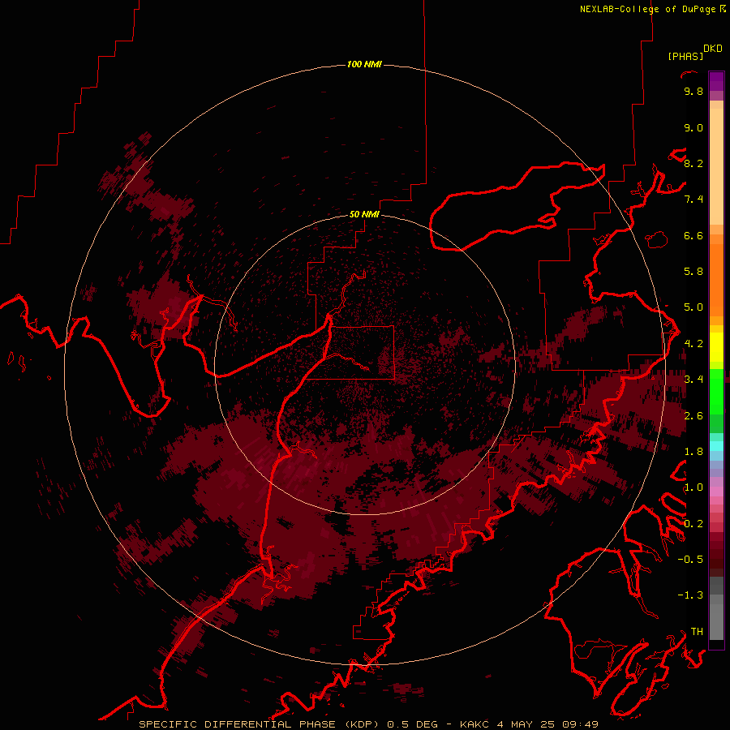
Task: Click the TH label at the scale bottom
Action: [697, 631]
